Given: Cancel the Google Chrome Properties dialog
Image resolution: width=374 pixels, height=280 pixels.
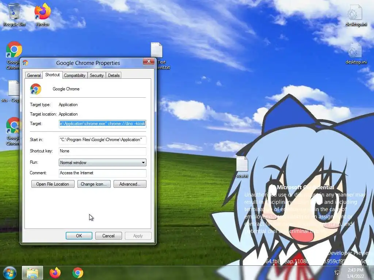Looking at the screenshot, I should [108, 236].
